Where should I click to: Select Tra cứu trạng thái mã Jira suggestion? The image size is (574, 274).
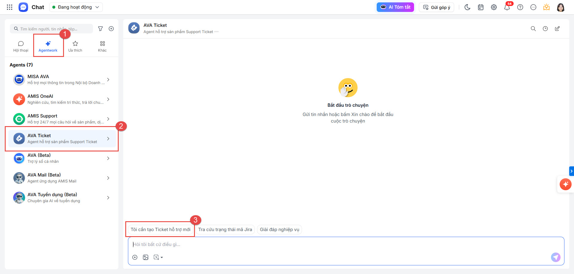tap(225, 230)
